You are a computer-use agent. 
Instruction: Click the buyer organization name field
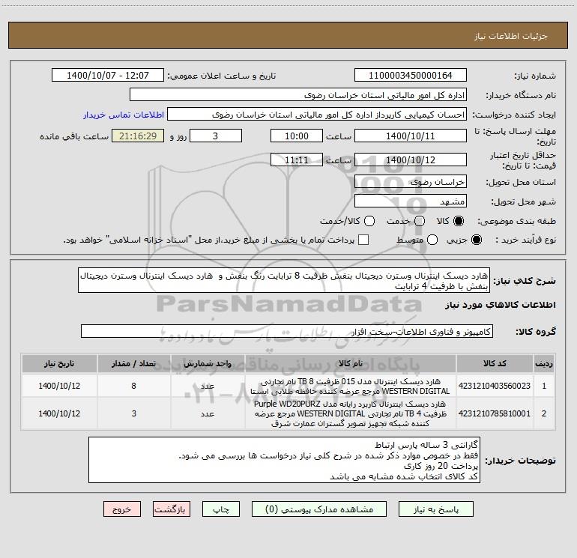pos(298,95)
